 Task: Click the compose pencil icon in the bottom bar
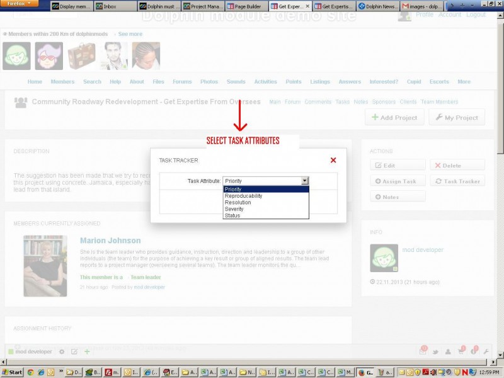(x=74, y=352)
